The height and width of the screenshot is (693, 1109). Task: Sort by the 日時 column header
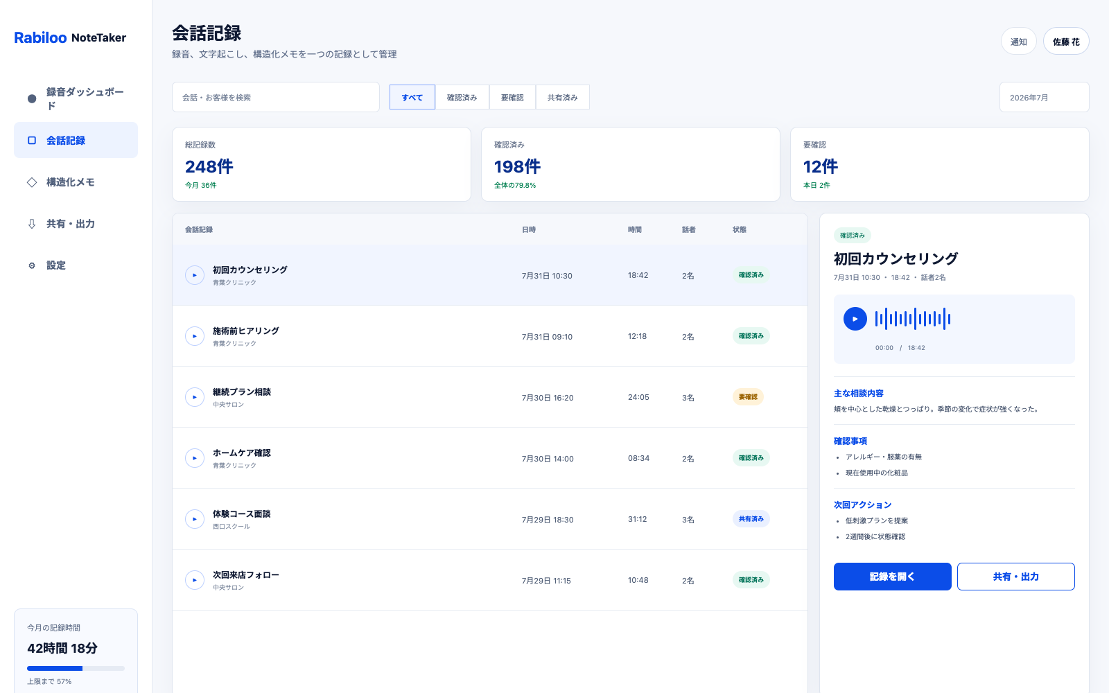[529, 229]
